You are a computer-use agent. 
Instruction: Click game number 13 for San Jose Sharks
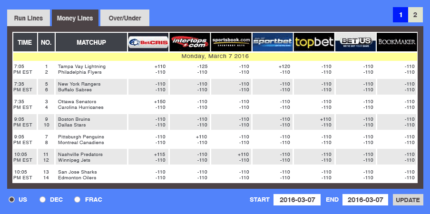point(46,172)
